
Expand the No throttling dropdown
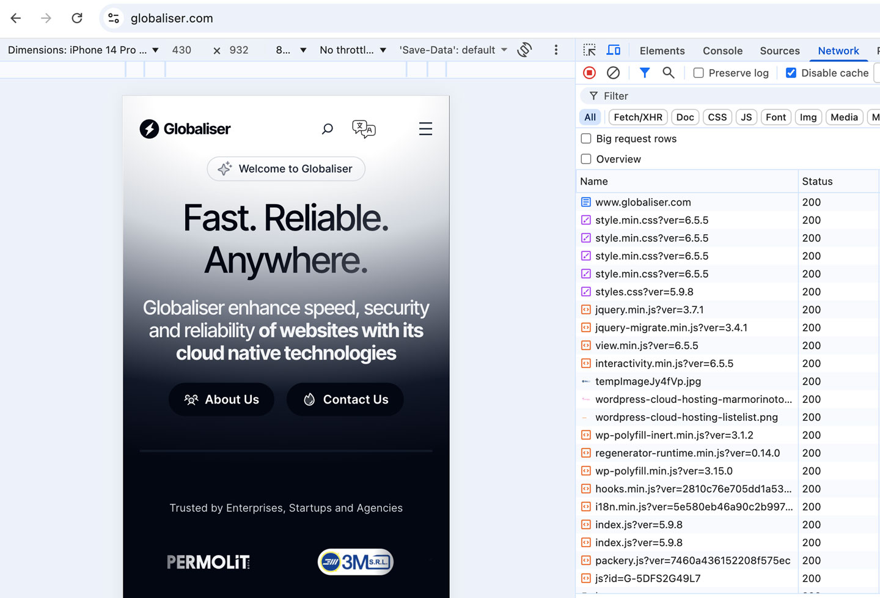coord(353,50)
